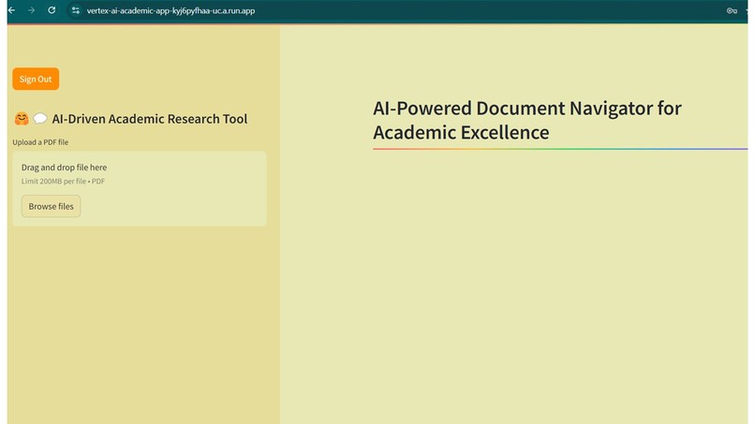Image resolution: width=755 pixels, height=424 pixels.
Task: Click the speech bubble emoji
Action: click(40, 118)
